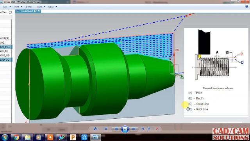Expand the Open dropdown arrow
This screenshot has width=250, height=141.
[56, 7]
